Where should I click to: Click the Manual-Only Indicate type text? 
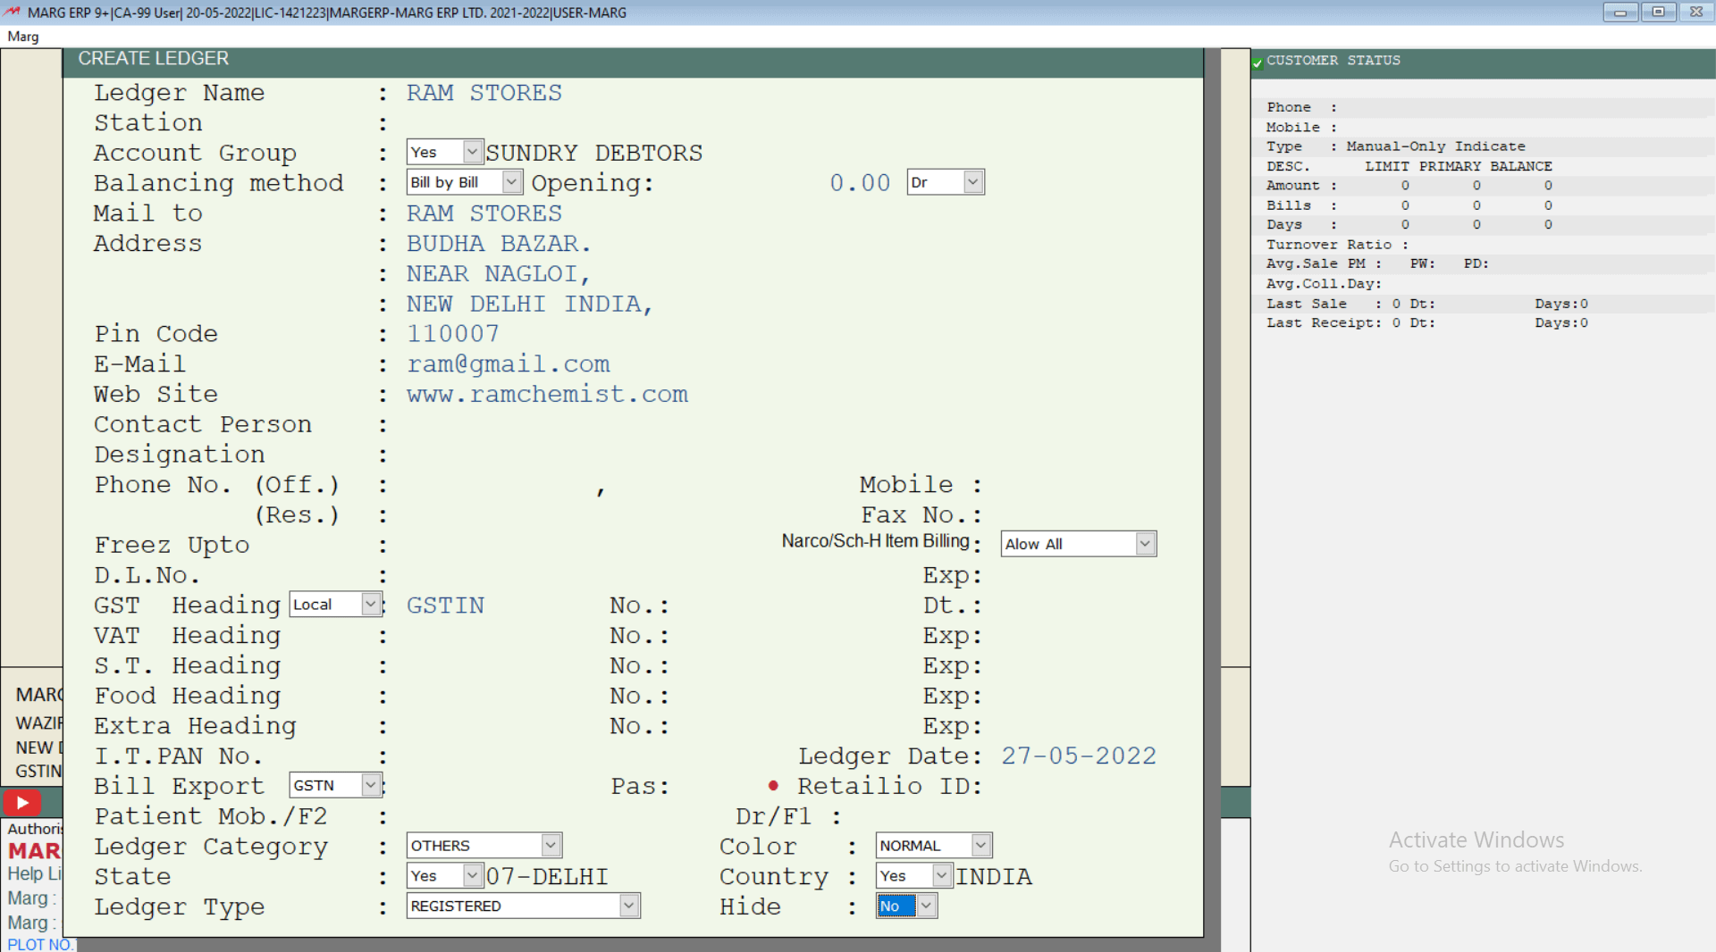[x=1435, y=146]
